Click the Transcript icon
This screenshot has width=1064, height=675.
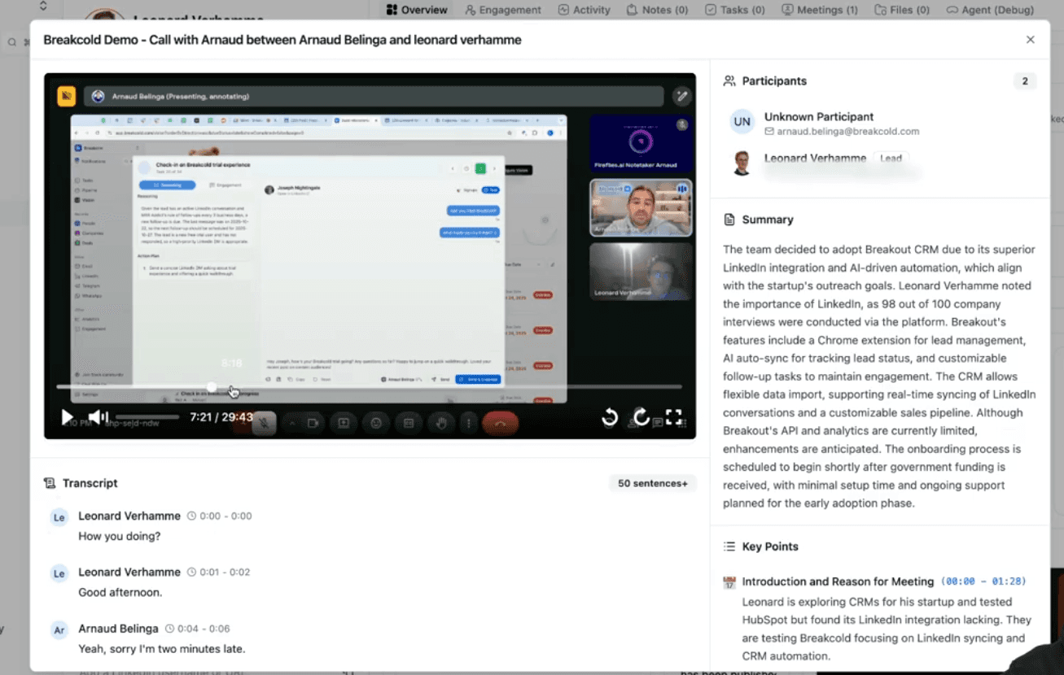(x=50, y=483)
